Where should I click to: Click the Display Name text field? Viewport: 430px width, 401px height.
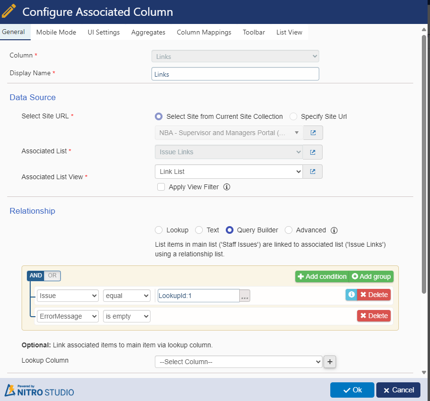(235, 74)
